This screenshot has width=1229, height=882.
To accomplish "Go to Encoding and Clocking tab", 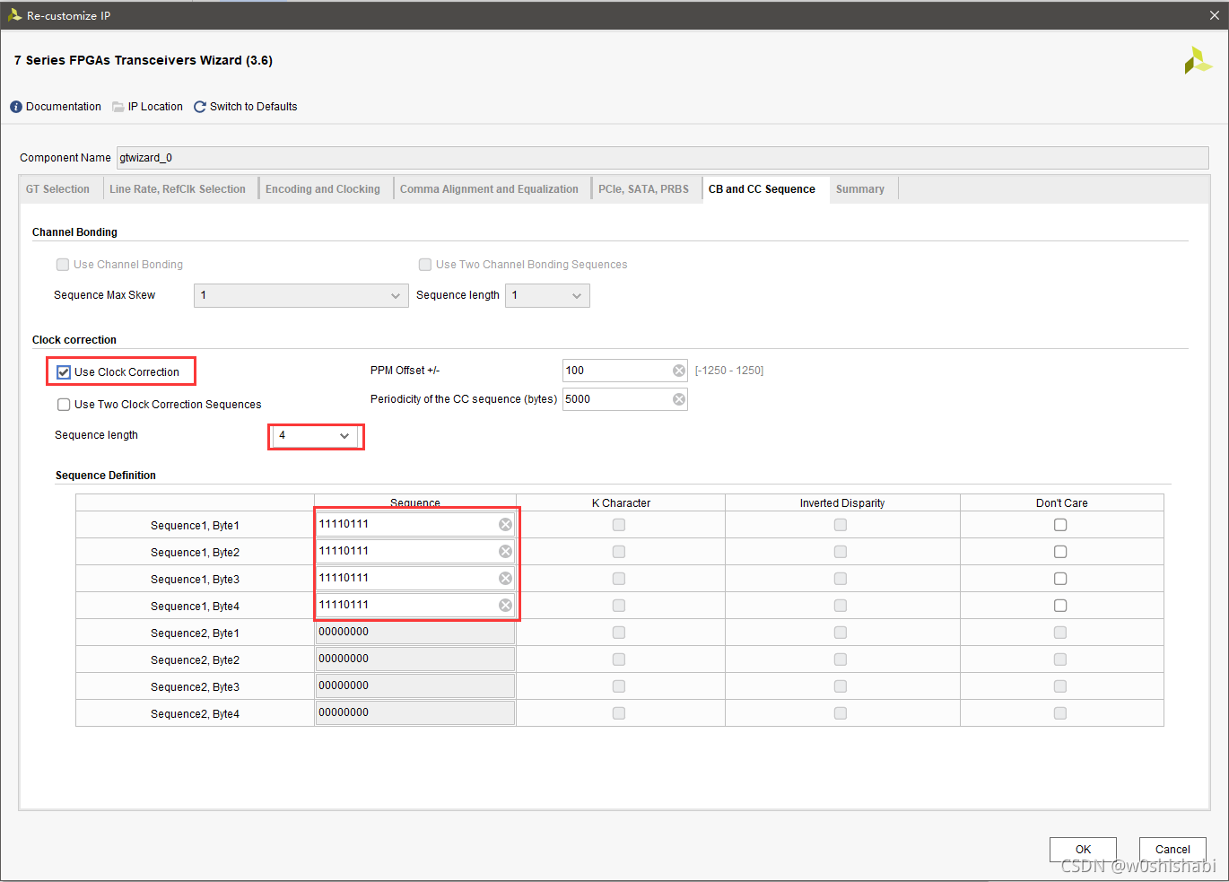I will tap(323, 189).
